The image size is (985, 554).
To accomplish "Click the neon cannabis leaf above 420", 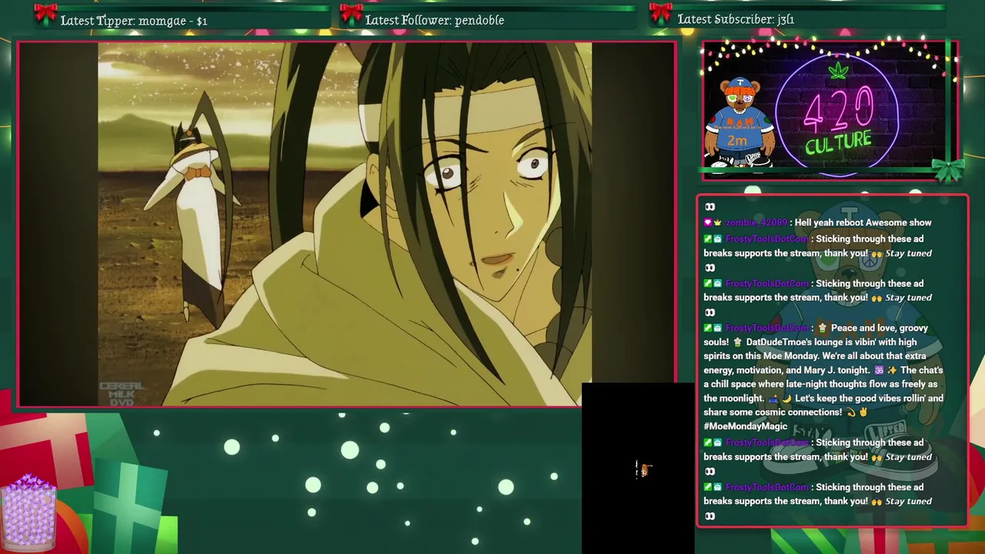I will [x=838, y=71].
